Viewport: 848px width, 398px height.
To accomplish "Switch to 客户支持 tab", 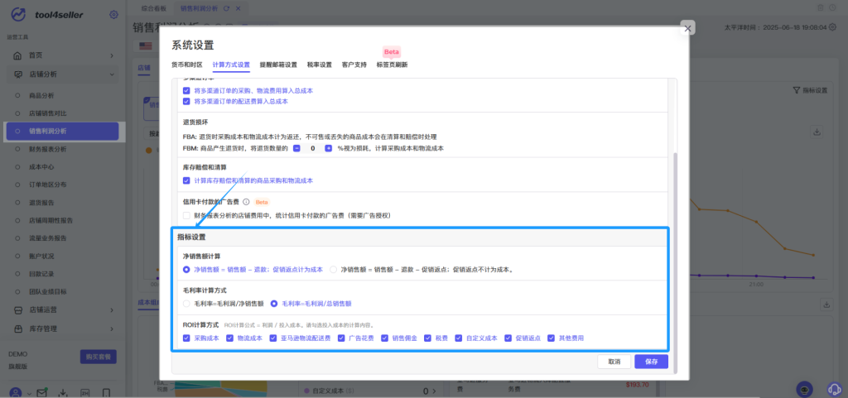I will pos(354,65).
